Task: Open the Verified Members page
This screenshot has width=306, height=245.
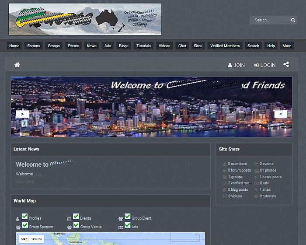Action: (225, 46)
